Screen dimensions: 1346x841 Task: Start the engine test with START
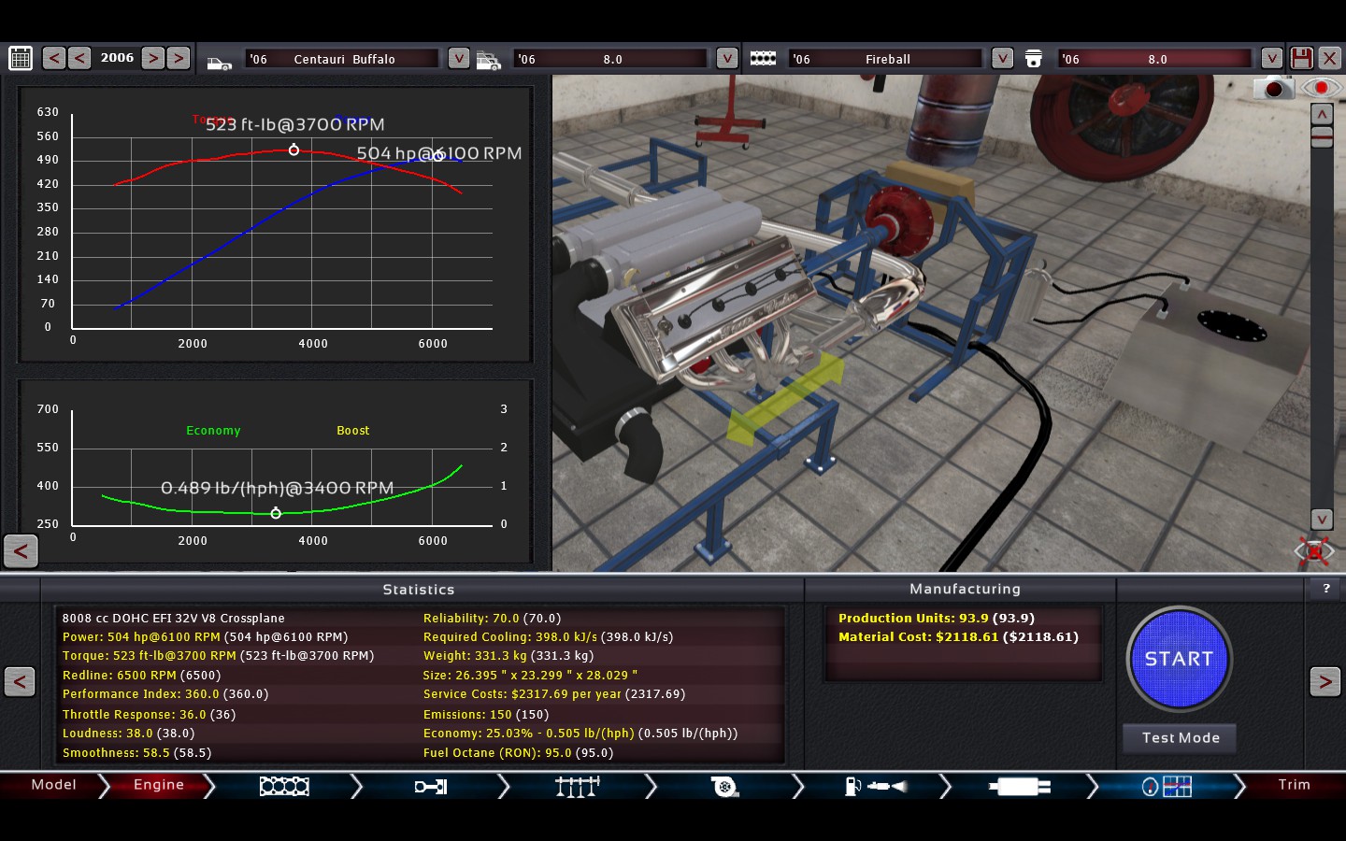point(1180,659)
